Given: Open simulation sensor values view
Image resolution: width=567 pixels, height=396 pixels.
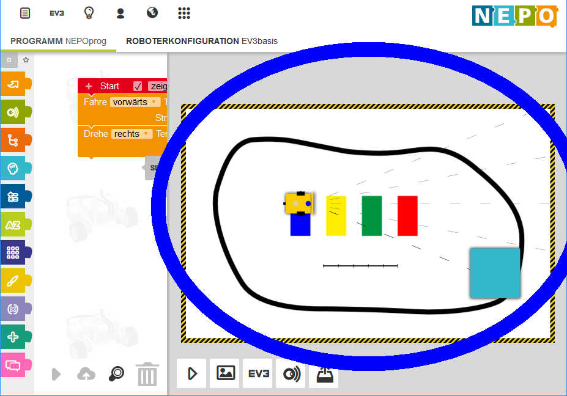Looking at the screenshot, I should [291, 373].
